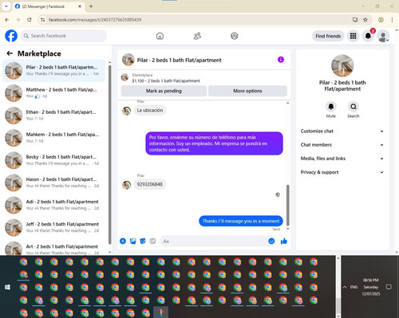This screenshot has height=318, width=399.
Task: Open Chrome profile icon in toolbar
Action: click(381, 20)
